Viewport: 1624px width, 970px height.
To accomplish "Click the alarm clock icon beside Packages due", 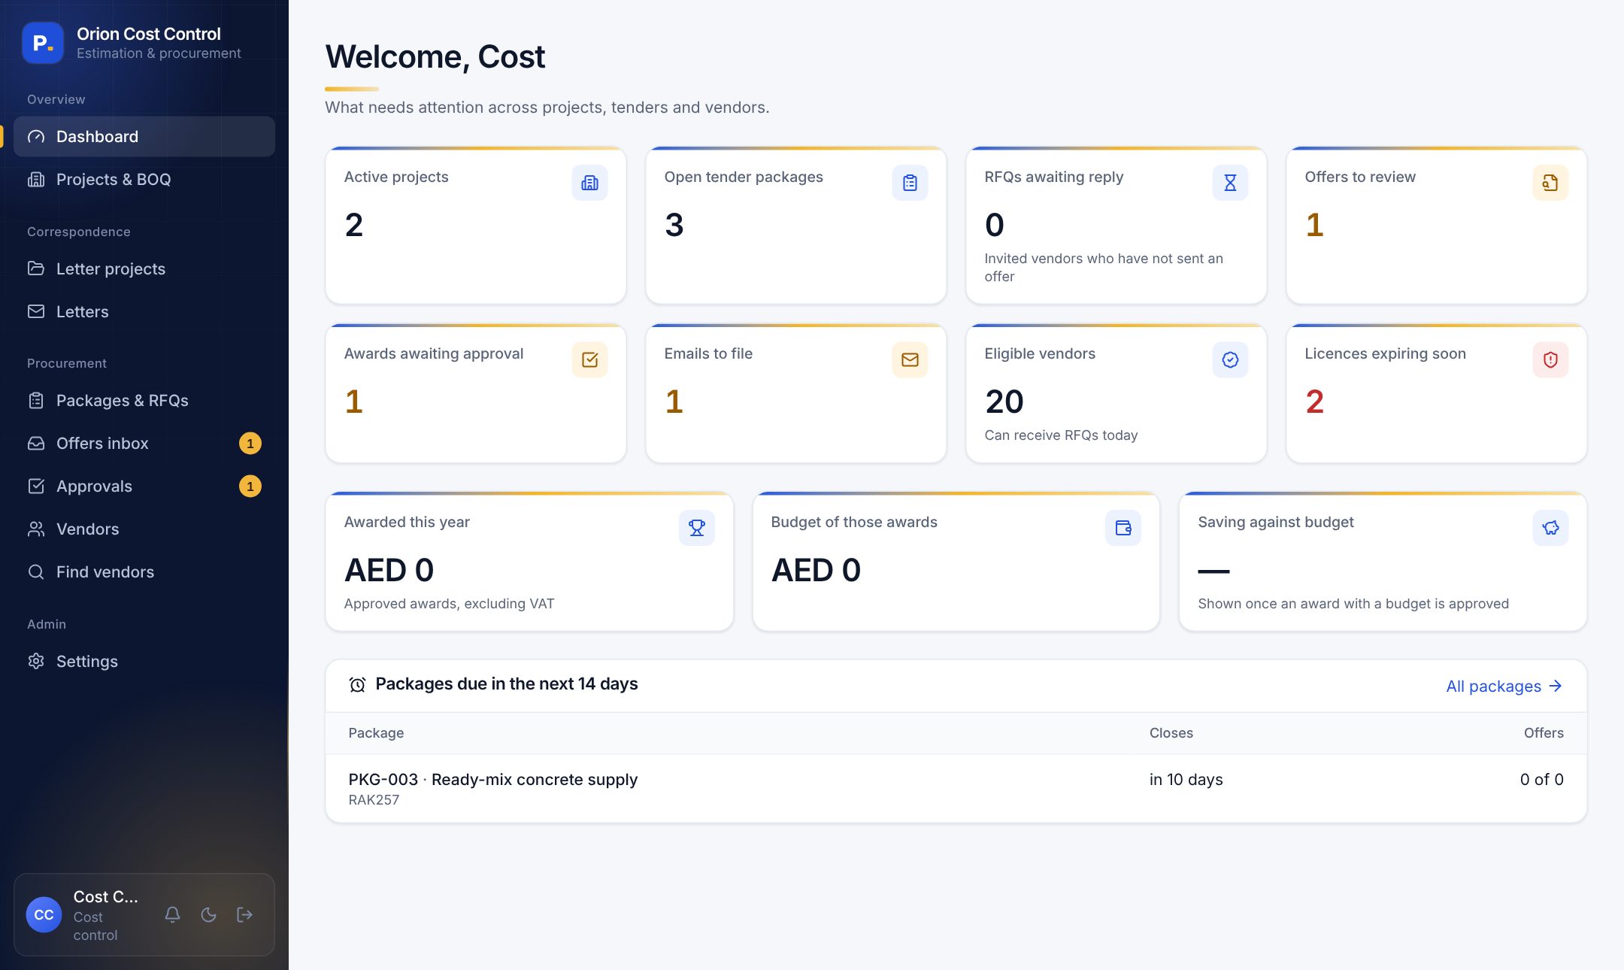I will (357, 684).
